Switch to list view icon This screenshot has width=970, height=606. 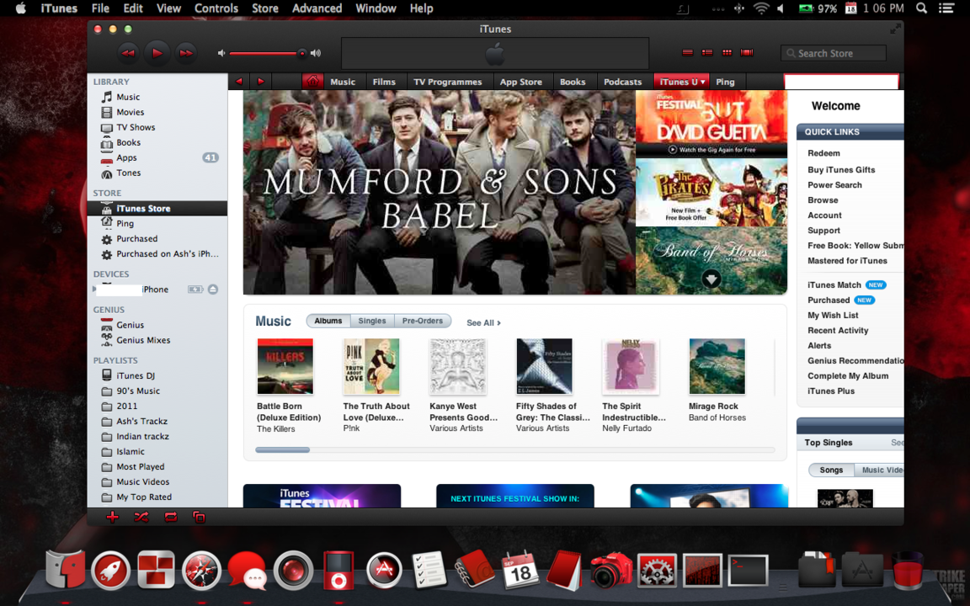click(687, 52)
